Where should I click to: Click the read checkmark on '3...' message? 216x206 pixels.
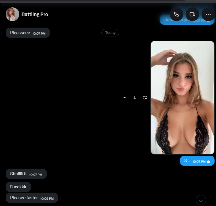pyautogui.click(x=208, y=162)
